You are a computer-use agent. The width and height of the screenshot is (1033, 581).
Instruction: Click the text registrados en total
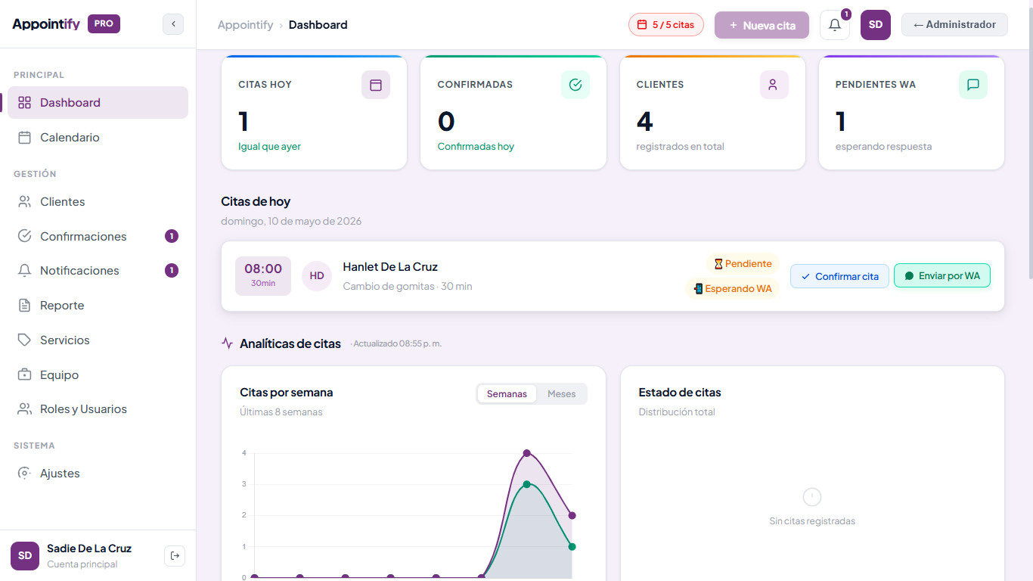pyautogui.click(x=681, y=146)
